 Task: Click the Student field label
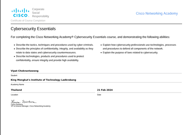tap(14, 76)
